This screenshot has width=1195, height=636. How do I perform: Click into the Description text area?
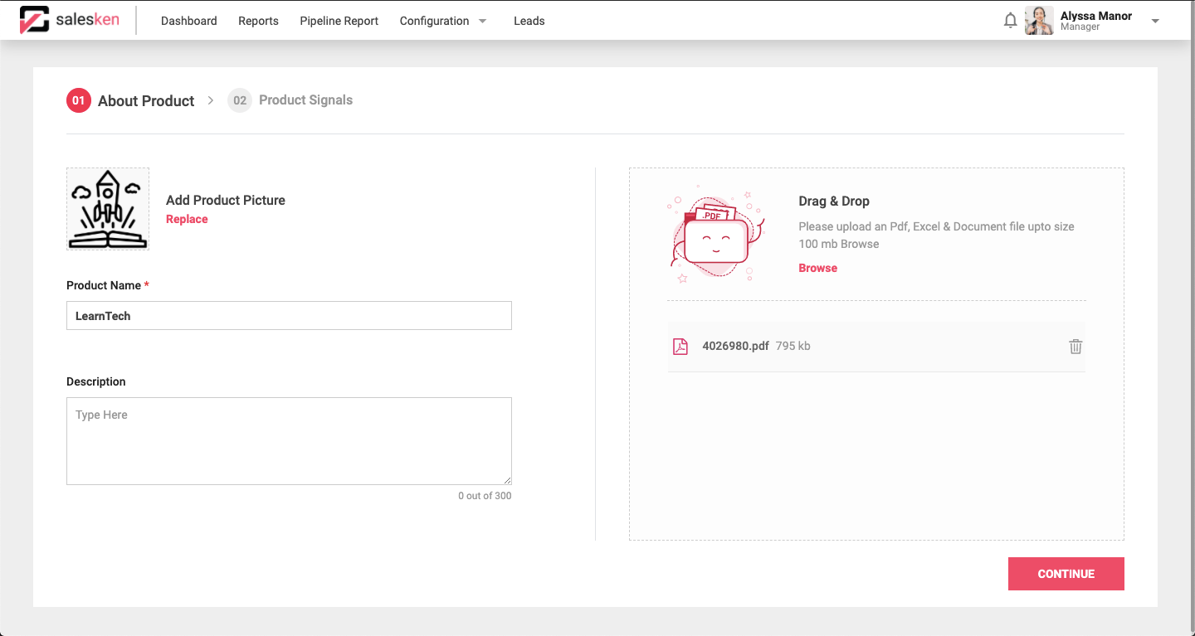289,441
